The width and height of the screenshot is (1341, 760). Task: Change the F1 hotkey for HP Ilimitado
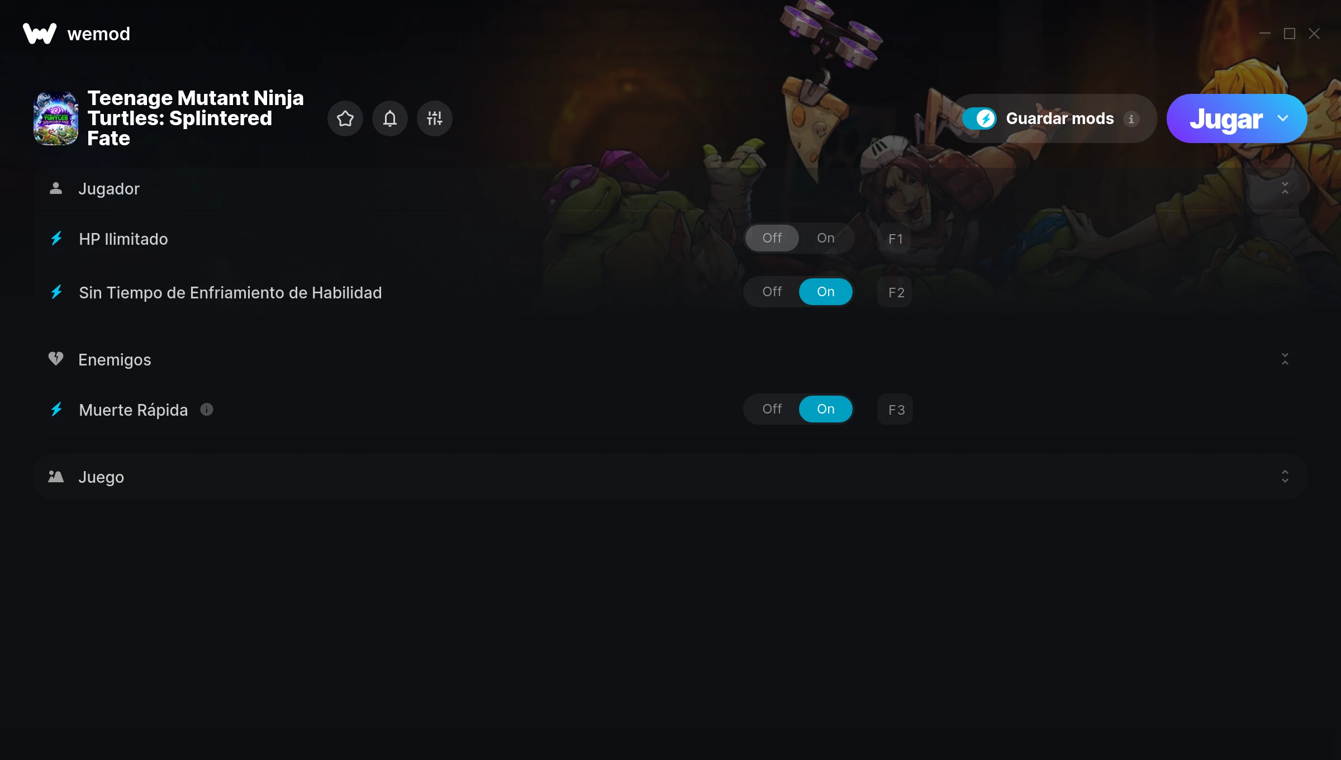tap(895, 239)
